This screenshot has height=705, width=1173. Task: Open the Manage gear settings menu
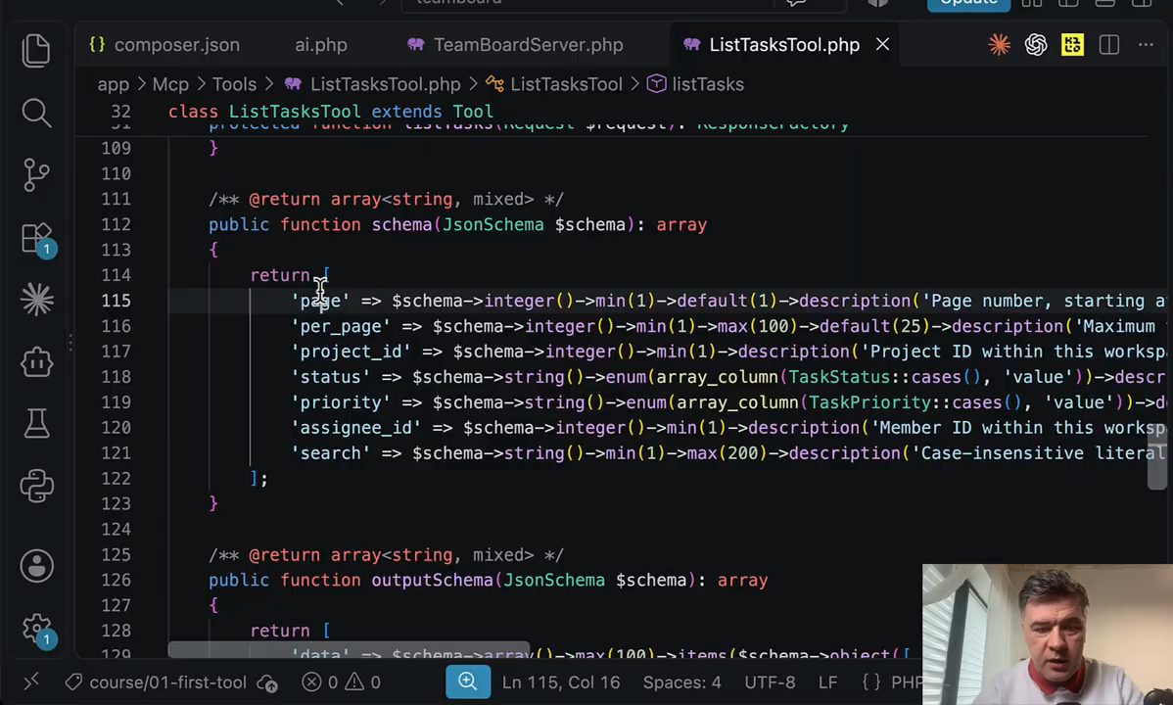37,631
